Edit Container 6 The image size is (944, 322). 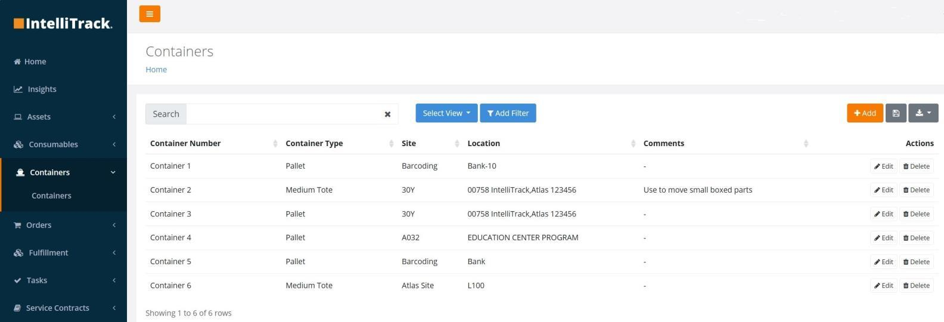click(x=883, y=286)
